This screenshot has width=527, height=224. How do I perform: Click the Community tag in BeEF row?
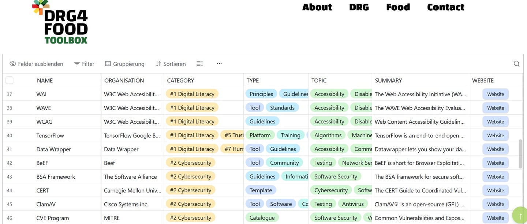(x=284, y=163)
